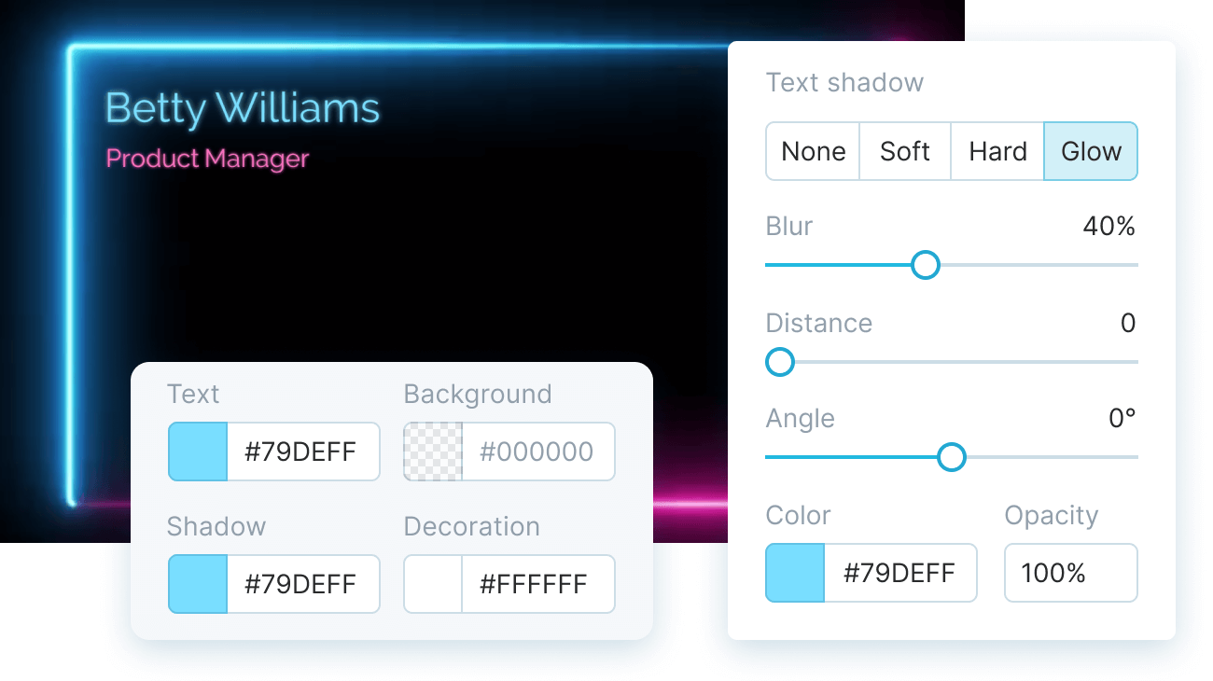Open the white Decoration color swatch

(x=433, y=584)
